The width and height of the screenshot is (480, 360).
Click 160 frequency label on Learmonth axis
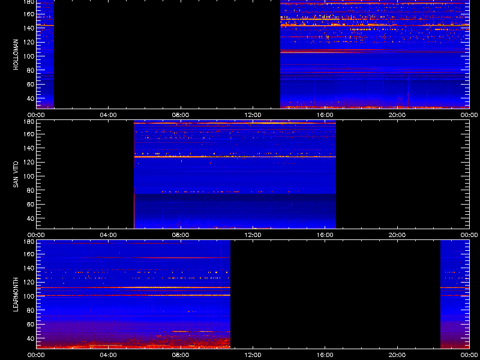[x=29, y=254]
